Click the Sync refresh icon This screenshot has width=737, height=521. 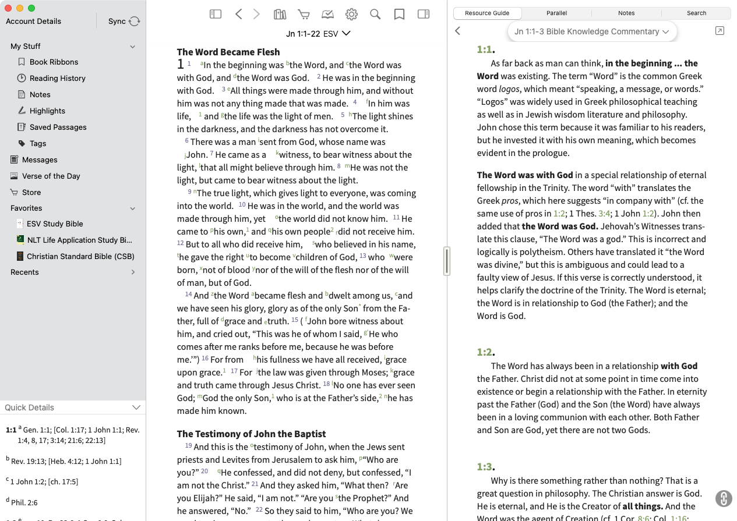coord(135,21)
